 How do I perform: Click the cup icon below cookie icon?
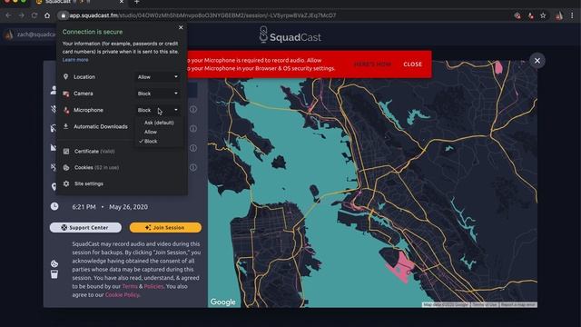click(x=54, y=274)
